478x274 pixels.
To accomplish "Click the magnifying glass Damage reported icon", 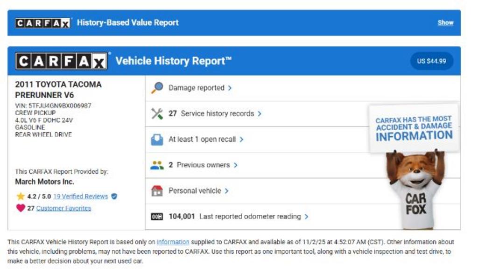I will click(x=157, y=88).
